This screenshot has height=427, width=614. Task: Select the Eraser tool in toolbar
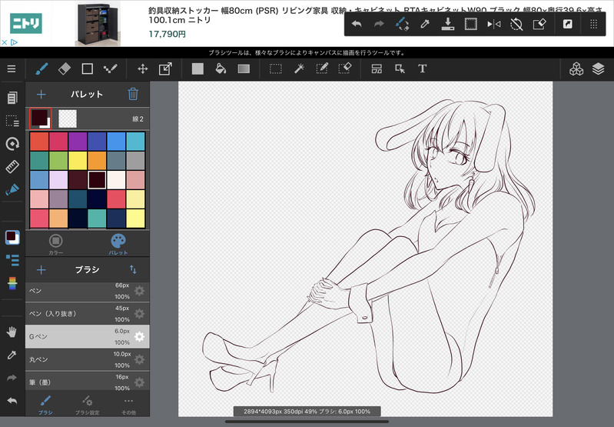tap(65, 69)
